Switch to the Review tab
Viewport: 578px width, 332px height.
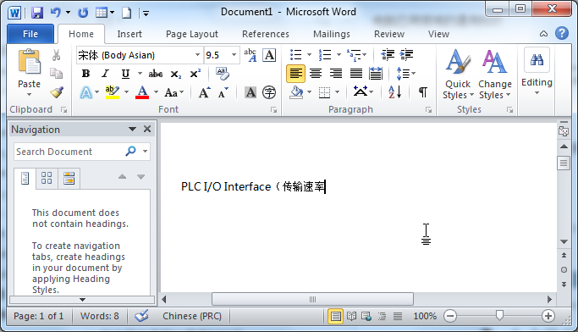click(389, 34)
